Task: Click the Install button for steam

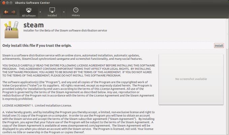Action: click(x=219, y=46)
